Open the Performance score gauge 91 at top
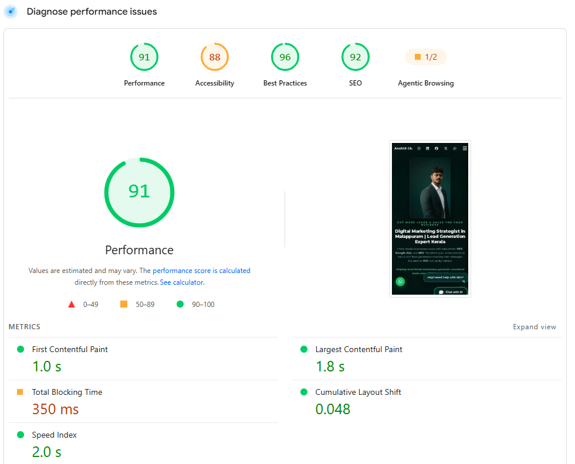This screenshot has height=464, width=575. click(144, 57)
